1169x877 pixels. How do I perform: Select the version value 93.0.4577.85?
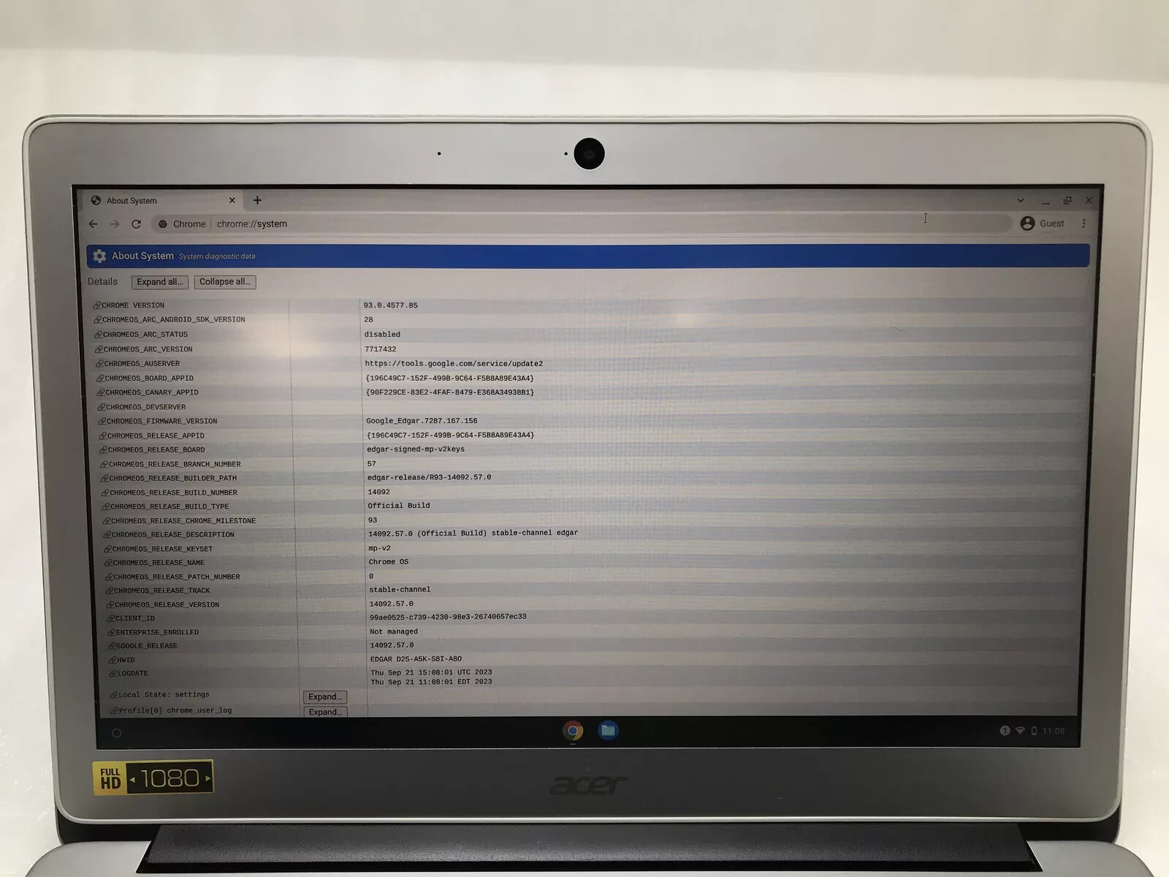(x=391, y=305)
